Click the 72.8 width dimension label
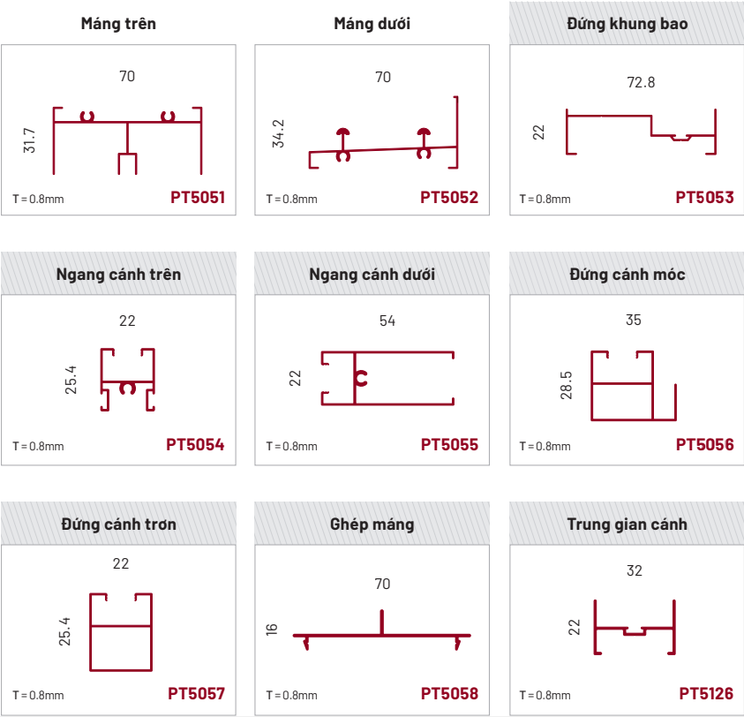Screen dimensions: 744x717 [x=641, y=83]
